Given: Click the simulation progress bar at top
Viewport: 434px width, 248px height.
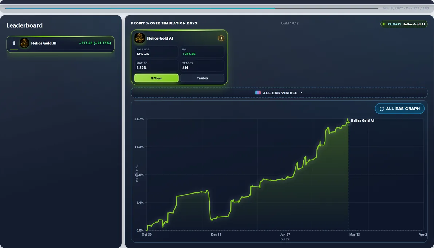Looking at the screenshot, I should (x=192, y=8).
